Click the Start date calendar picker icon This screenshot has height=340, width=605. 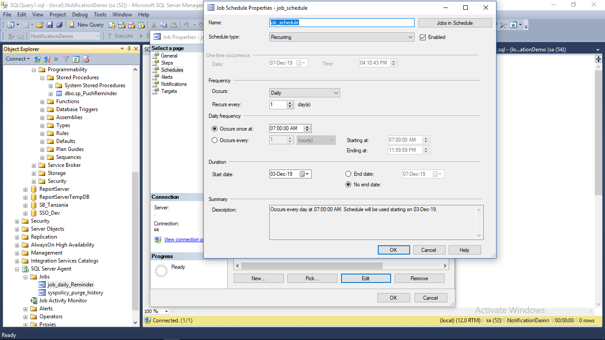coord(305,174)
